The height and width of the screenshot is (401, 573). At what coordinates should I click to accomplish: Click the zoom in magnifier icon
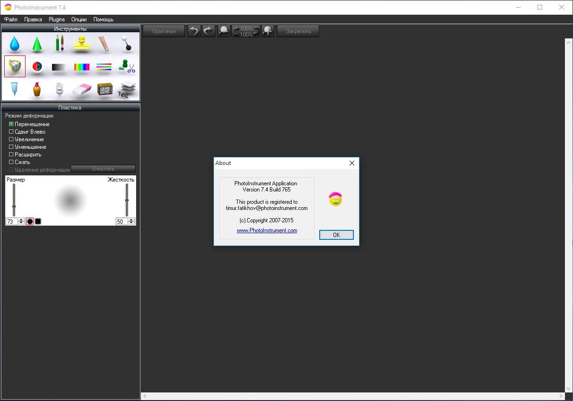tap(268, 31)
